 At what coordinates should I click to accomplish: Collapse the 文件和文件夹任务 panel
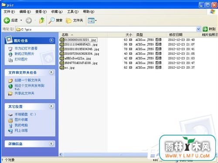(x=51, y=72)
